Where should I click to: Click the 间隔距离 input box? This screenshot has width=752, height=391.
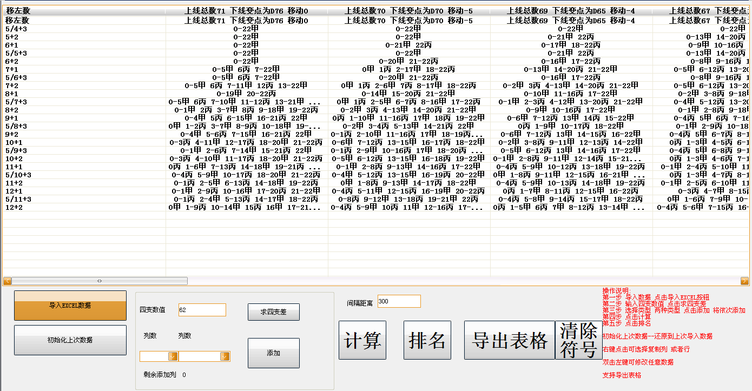[x=399, y=301]
